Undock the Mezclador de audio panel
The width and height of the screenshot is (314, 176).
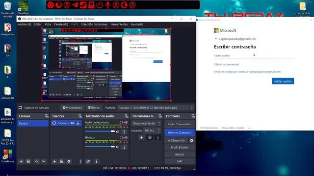pos(127,116)
